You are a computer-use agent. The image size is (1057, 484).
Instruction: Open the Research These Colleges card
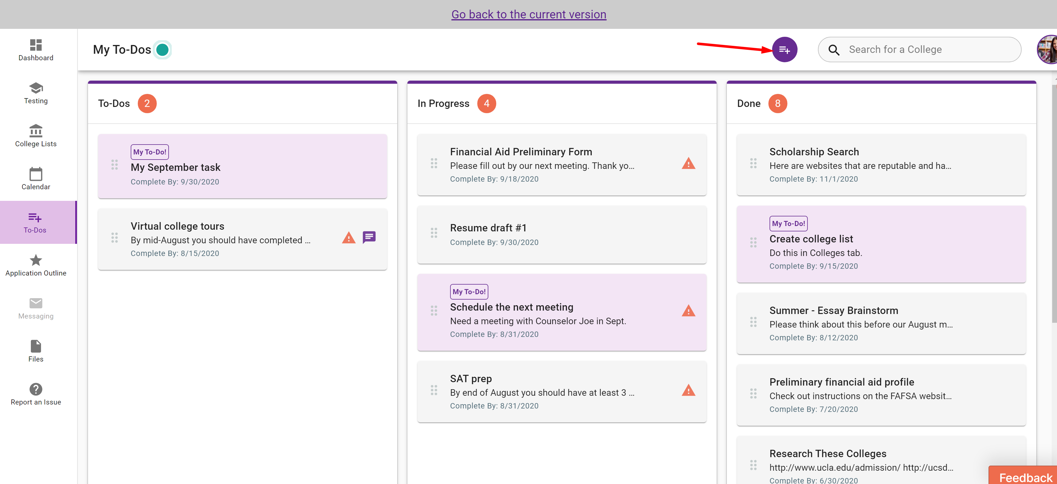point(881,461)
